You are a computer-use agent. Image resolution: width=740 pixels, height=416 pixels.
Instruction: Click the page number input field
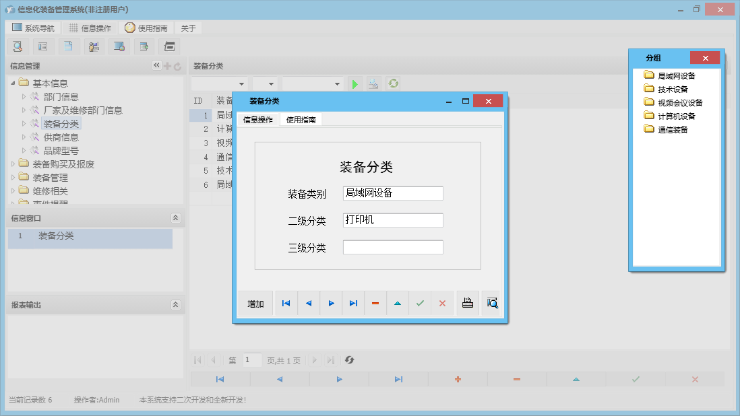(252, 360)
